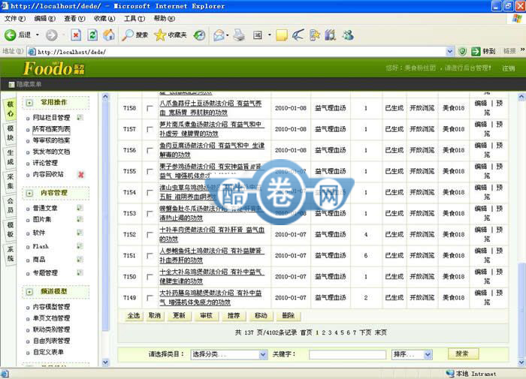The image size is (526, 379).
Task: Tick the checkbox for row 7156
Action: (150, 150)
